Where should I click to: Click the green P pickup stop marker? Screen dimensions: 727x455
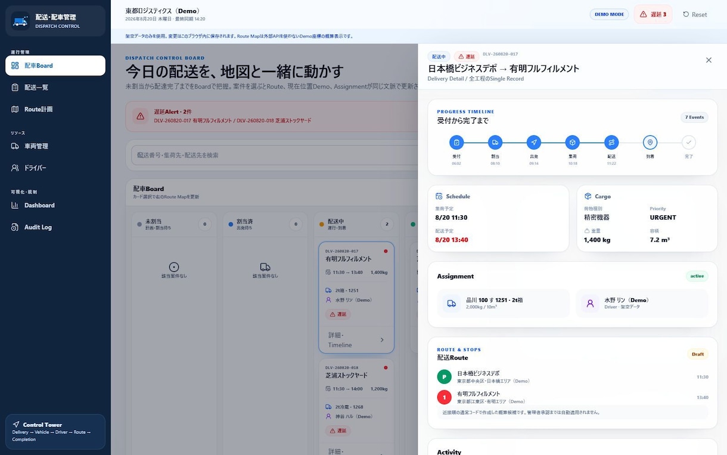445,377
